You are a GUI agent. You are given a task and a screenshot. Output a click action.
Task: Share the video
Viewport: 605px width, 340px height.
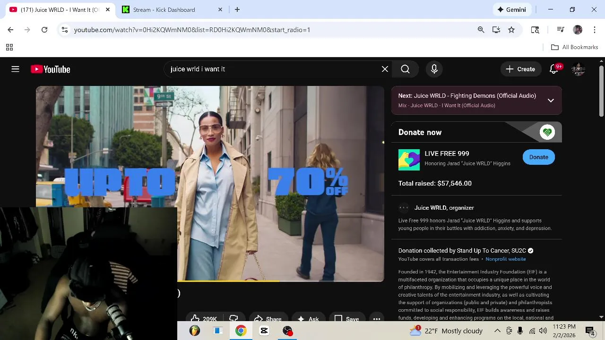[x=268, y=319]
